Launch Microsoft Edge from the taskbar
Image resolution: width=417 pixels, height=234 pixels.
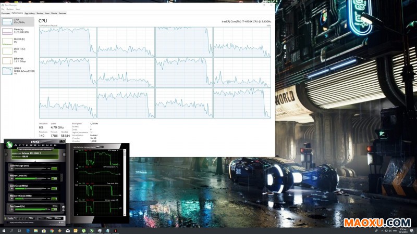click(x=28, y=231)
